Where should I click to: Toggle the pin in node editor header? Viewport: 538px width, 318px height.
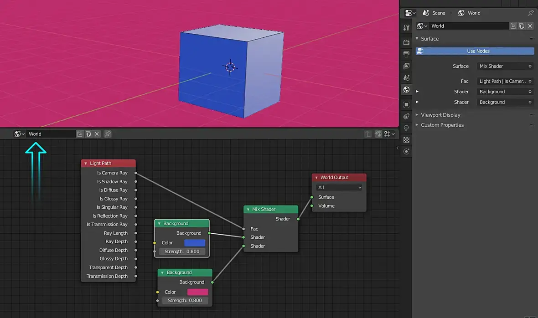[108, 134]
